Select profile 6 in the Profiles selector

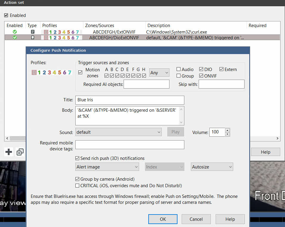point(65,72)
